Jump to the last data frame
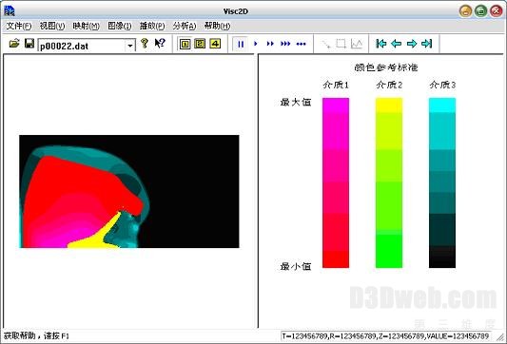Screen dimensions: 507x344 coord(427,44)
